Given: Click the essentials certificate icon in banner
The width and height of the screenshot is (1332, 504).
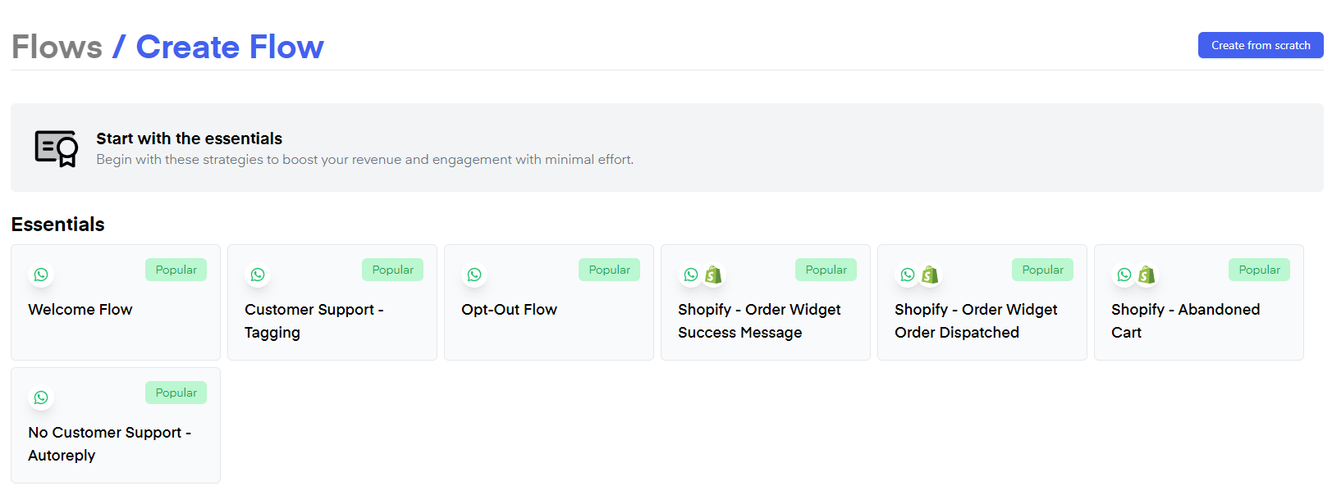Looking at the screenshot, I should (56, 148).
